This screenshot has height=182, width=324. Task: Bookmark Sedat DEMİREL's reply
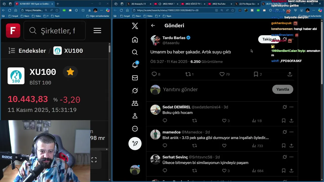pos(283,121)
